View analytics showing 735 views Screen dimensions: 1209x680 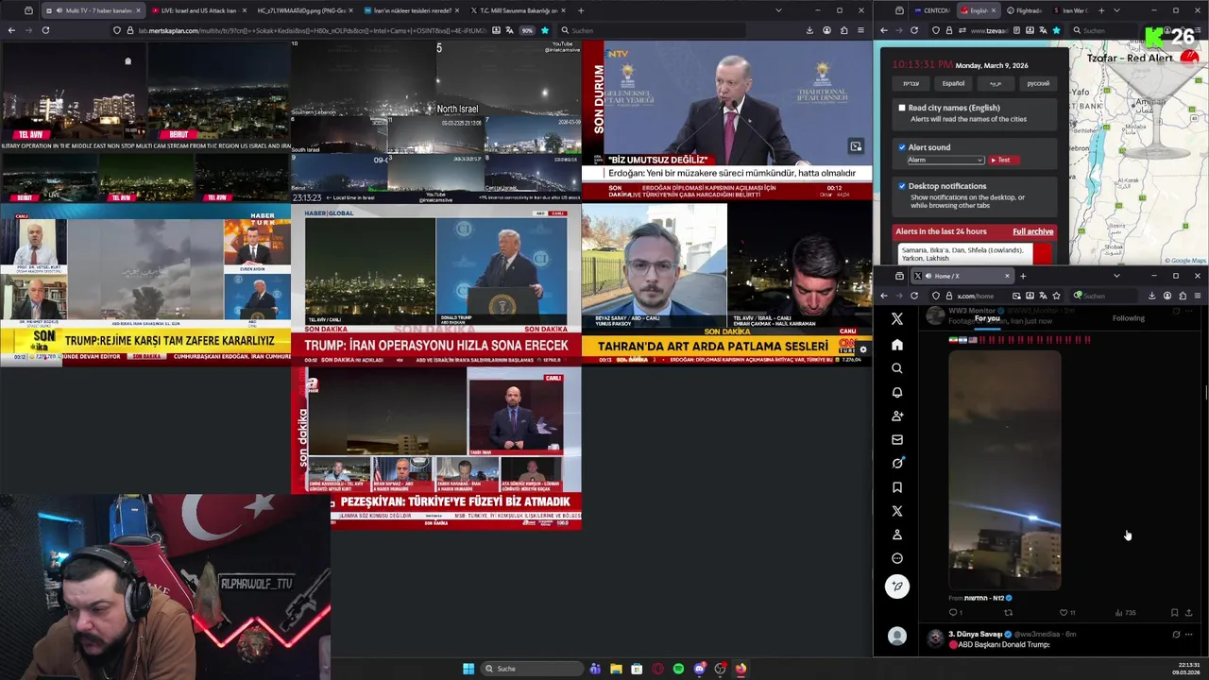(x=1125, y=612)
